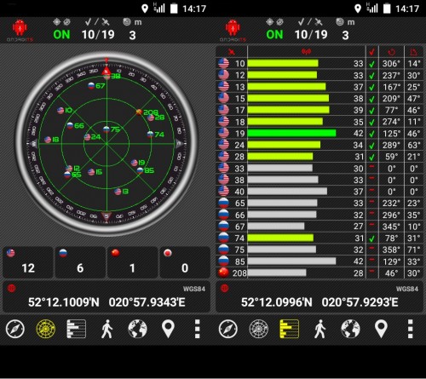Tap gray sky radar icon in right toolbar
This screenshot has width=426, height=379.
click(x=259, y=329)
